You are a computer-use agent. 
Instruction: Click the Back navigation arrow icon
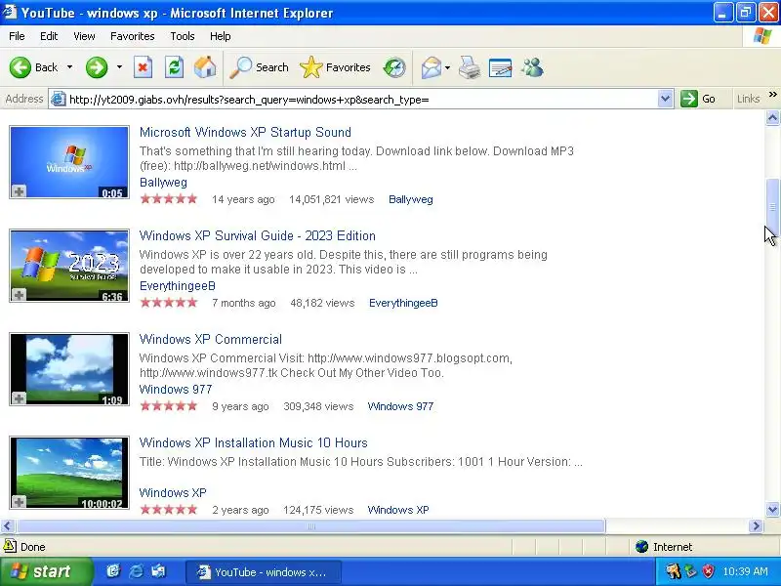20,67
